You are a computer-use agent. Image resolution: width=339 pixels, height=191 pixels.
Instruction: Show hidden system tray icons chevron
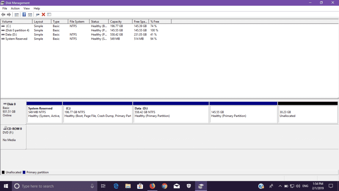click(280, 186)
